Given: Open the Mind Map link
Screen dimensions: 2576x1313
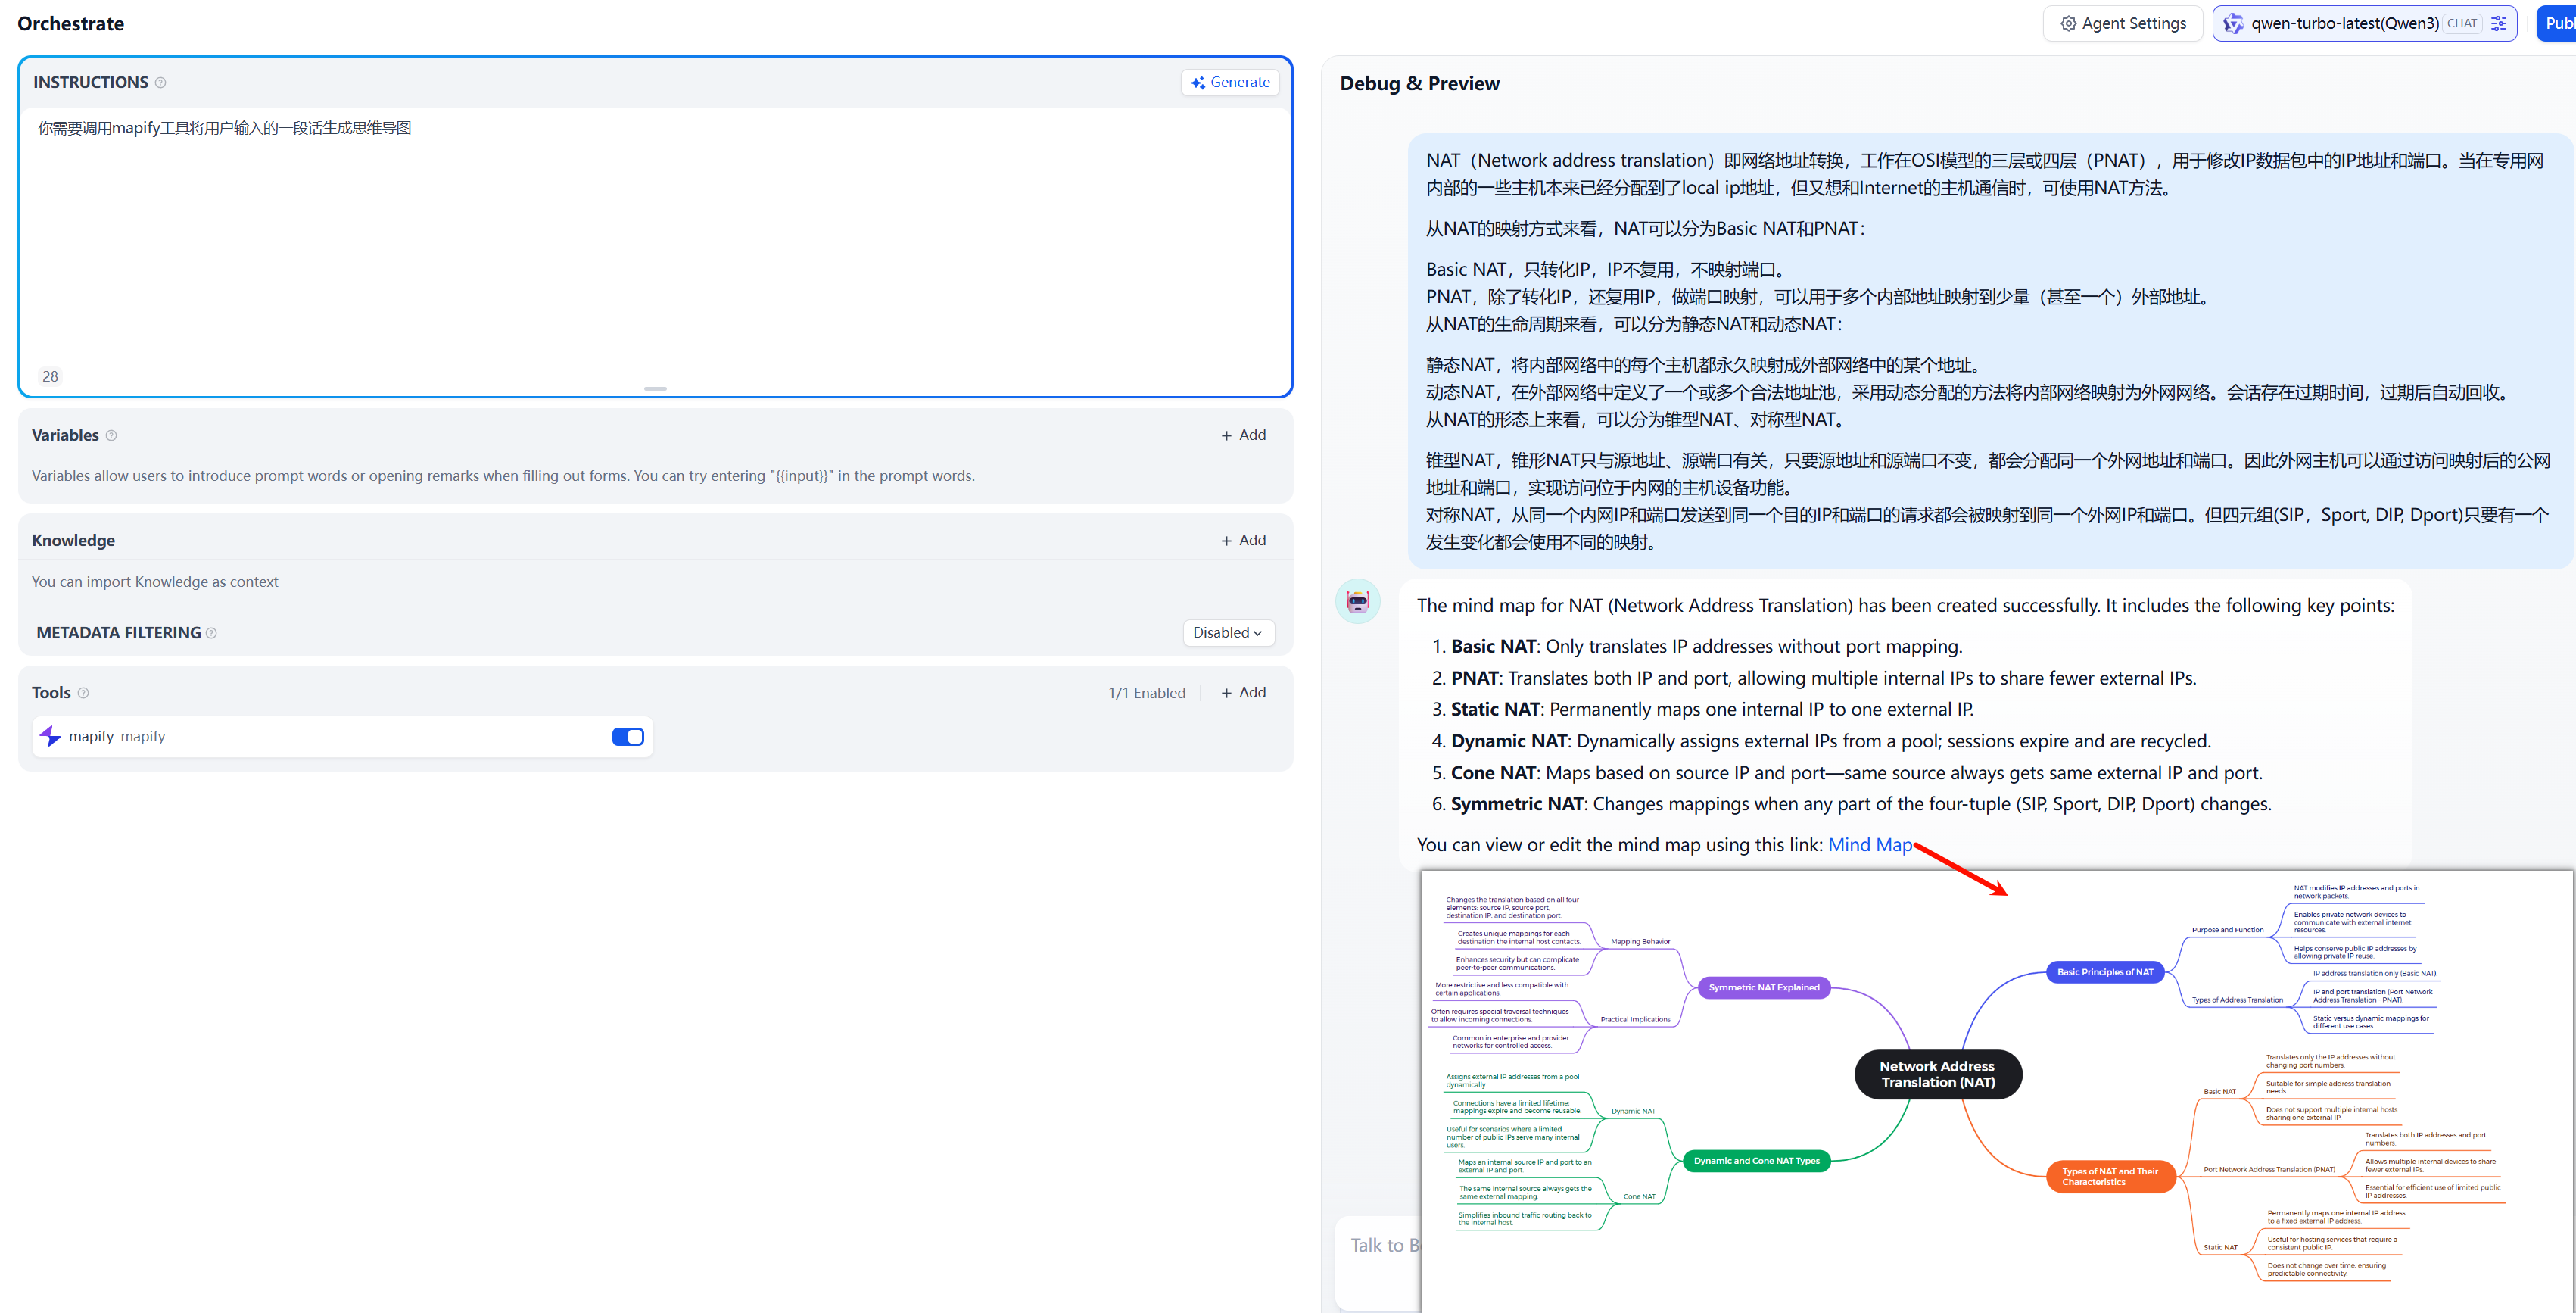Looking at the screenshot, I should click(1869, 845).
